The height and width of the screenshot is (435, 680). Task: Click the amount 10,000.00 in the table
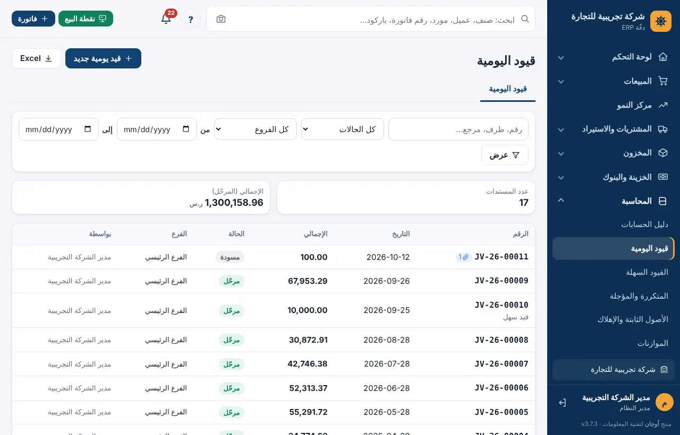point(308,310)
